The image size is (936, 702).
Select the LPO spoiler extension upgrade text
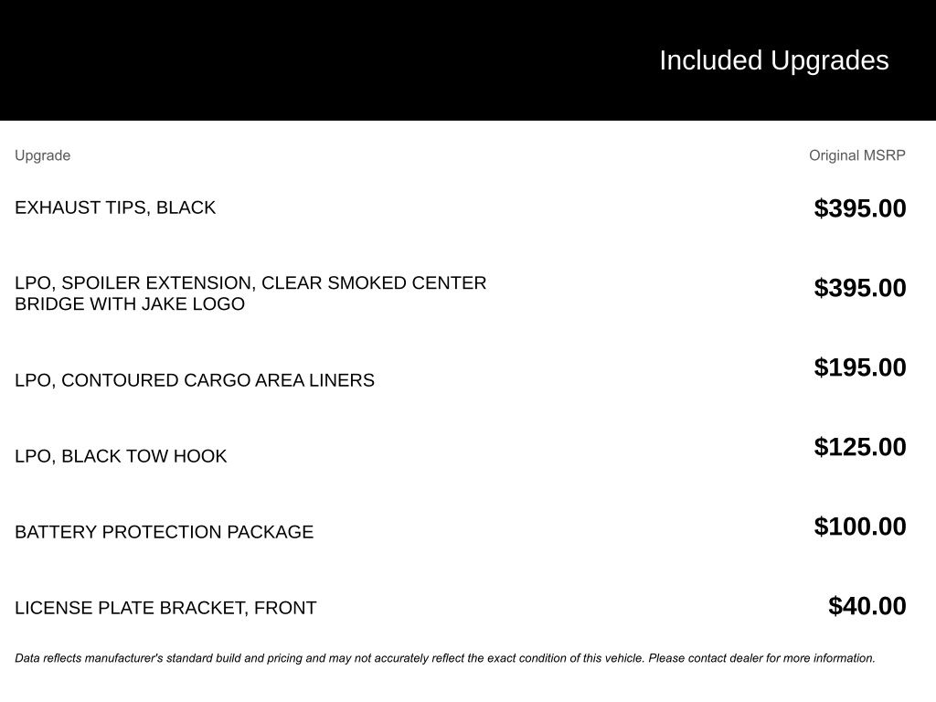(x=250, y=293)
